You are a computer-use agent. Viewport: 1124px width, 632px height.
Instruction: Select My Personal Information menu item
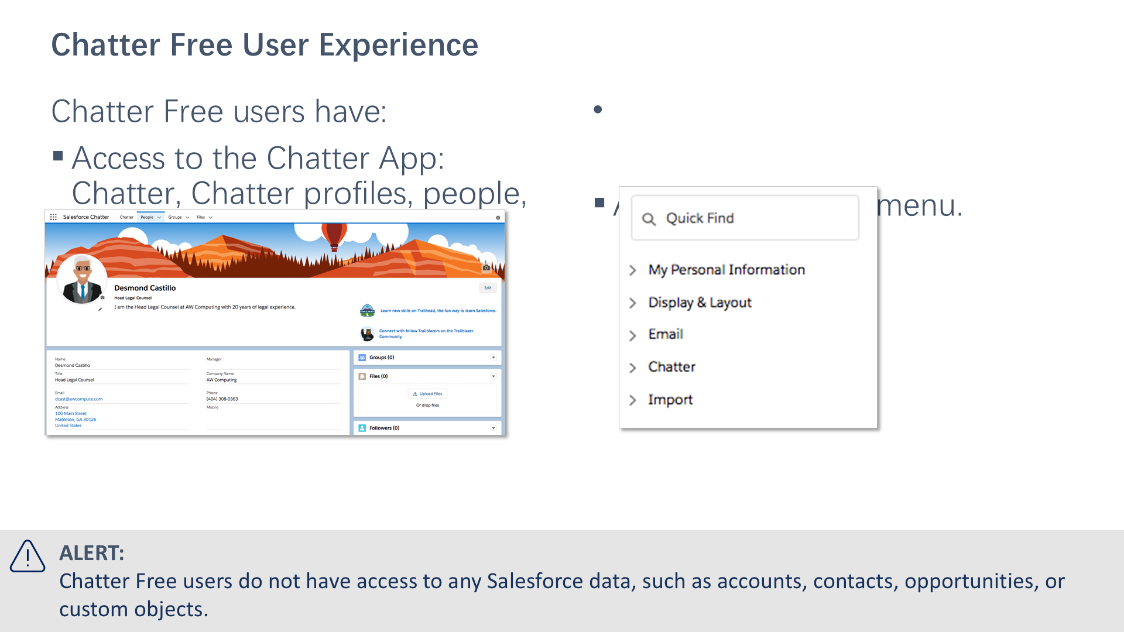click(x=727, y=270)
